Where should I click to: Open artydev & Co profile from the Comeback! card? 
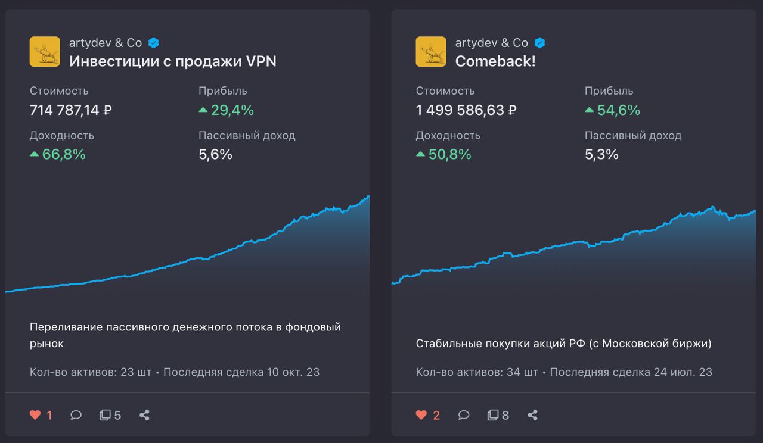coord(492,43)
